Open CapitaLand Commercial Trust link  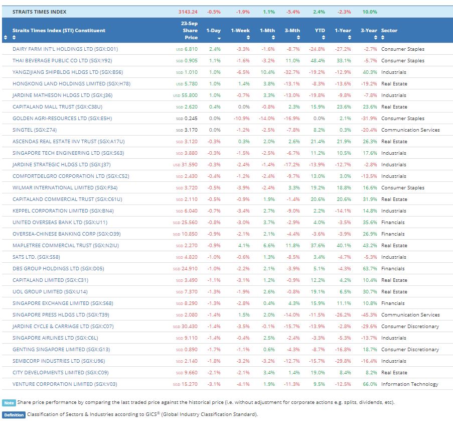click(x=67, y=199)
